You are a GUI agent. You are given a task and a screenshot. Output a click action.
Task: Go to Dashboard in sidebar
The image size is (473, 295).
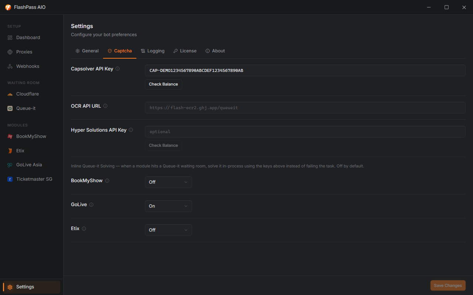pyautogui.click(x=31, y=38)
